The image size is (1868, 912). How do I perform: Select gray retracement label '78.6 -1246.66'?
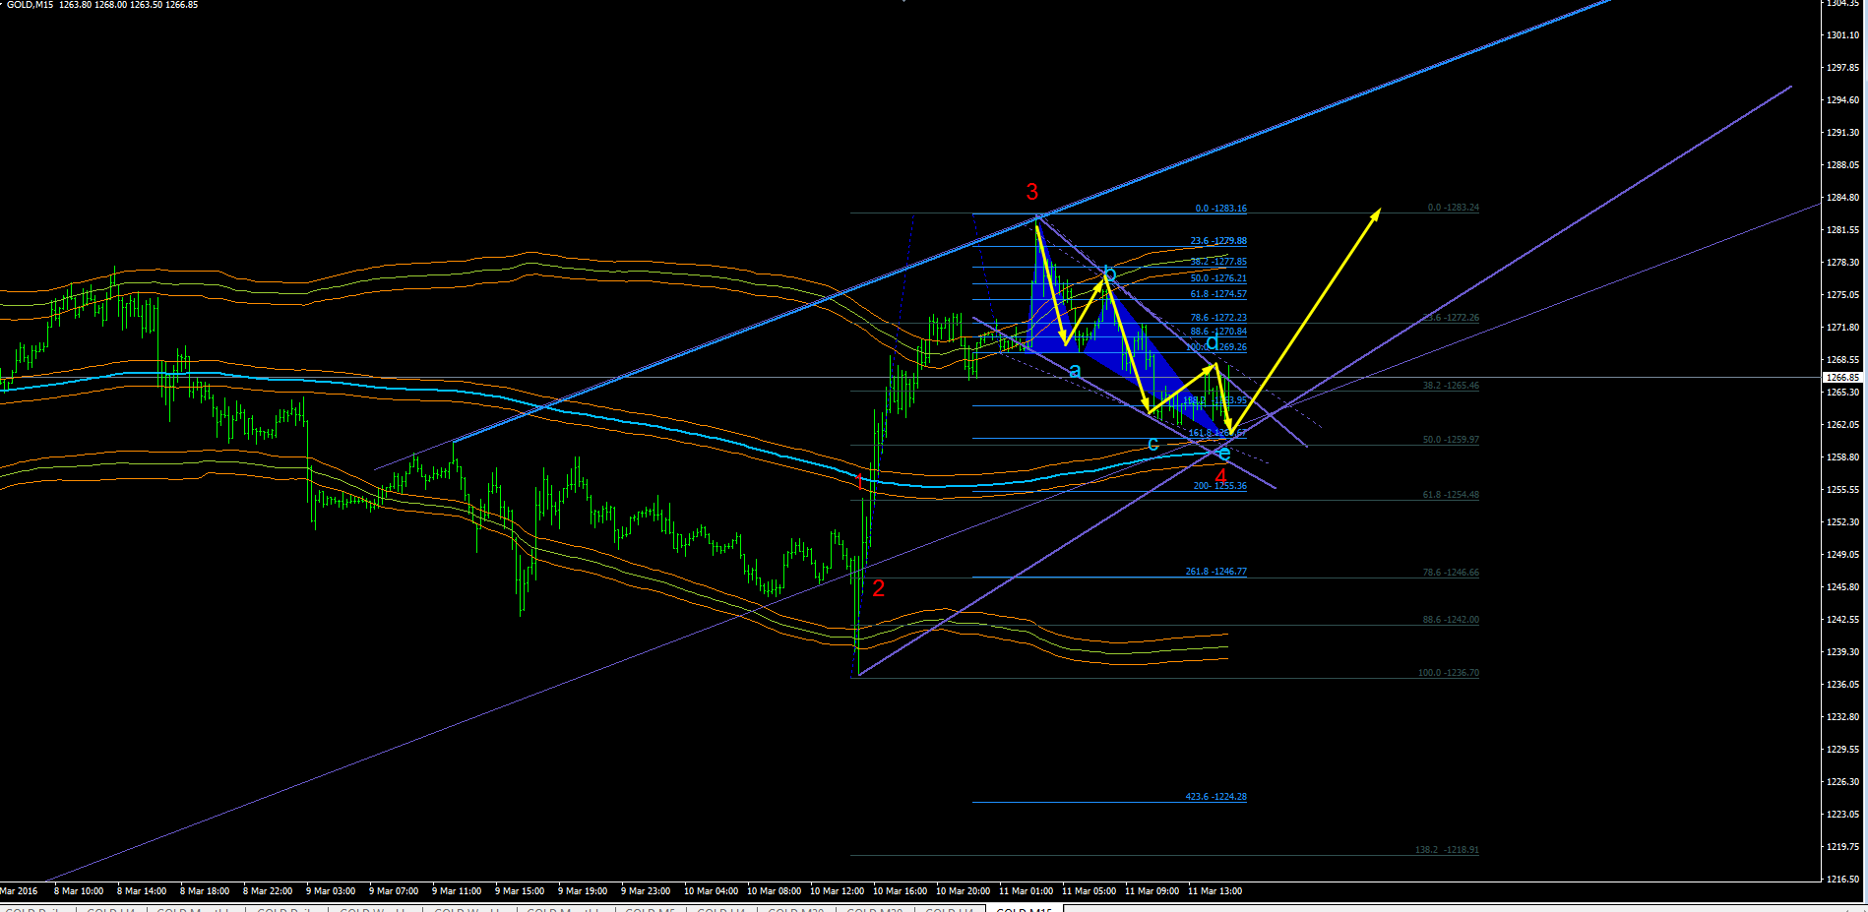1451,573
